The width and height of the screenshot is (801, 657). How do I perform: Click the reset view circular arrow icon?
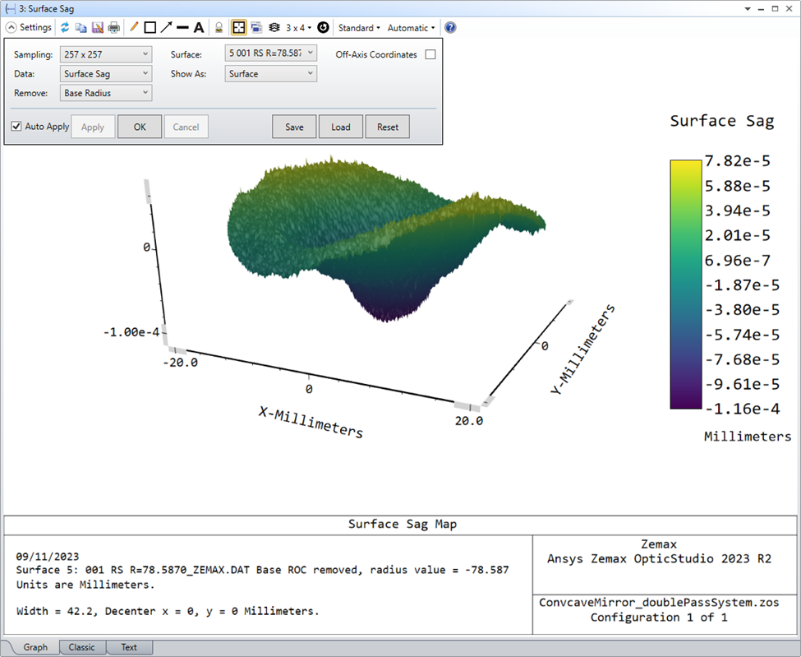[x=323, y=28]
